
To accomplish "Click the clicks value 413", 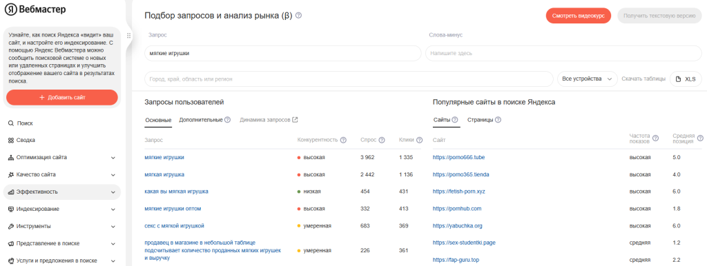I will click(x=403, y=208).
